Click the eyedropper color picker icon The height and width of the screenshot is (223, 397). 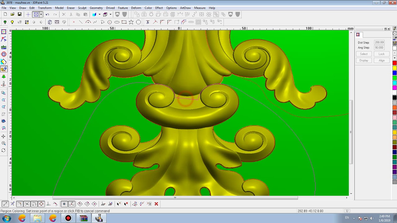pyautogui.click(x=395, y=38)
